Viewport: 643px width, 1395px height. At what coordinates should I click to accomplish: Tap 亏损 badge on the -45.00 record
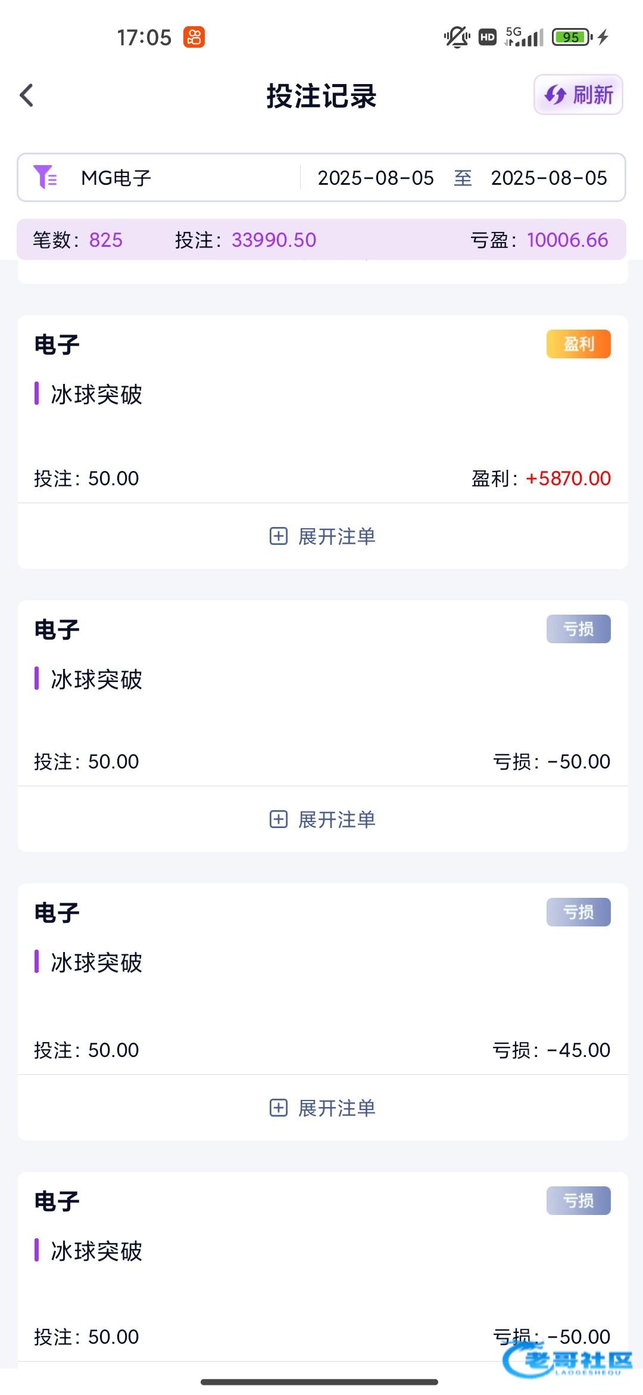point(578,912)
